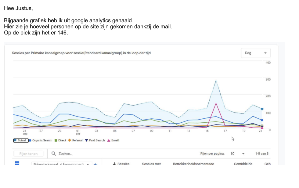299x188 pixels.
Task: Click the Rijen tonen button
Action: (x=28, y=154)
